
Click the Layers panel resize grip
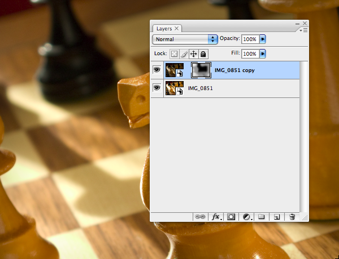[305, 218]
